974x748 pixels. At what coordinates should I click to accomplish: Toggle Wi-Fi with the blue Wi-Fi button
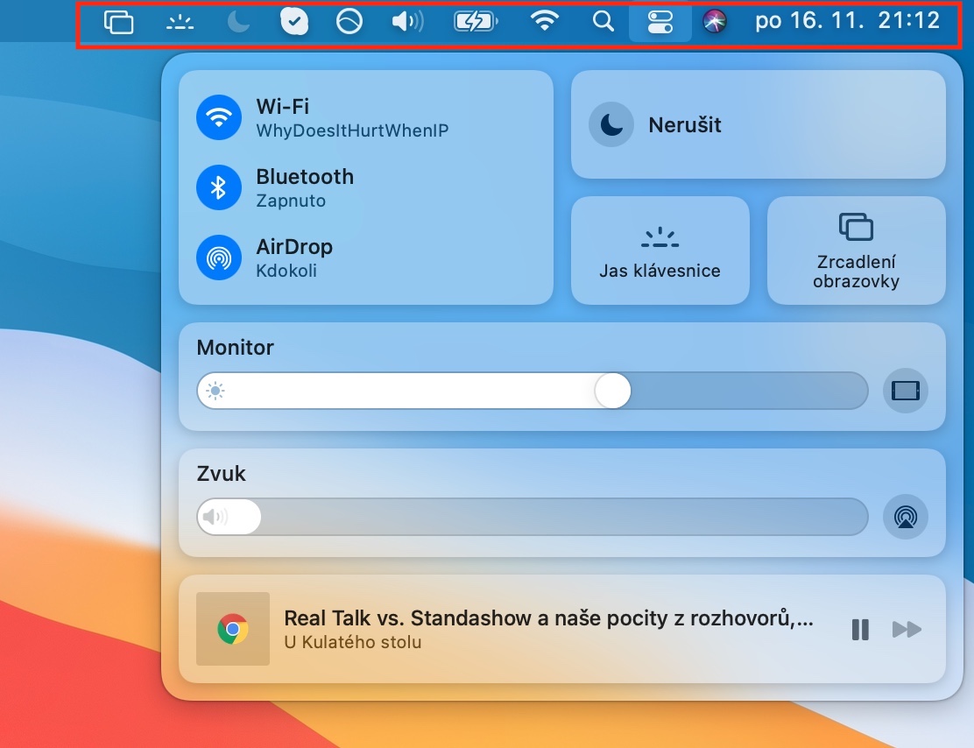(x=219, y=117)
